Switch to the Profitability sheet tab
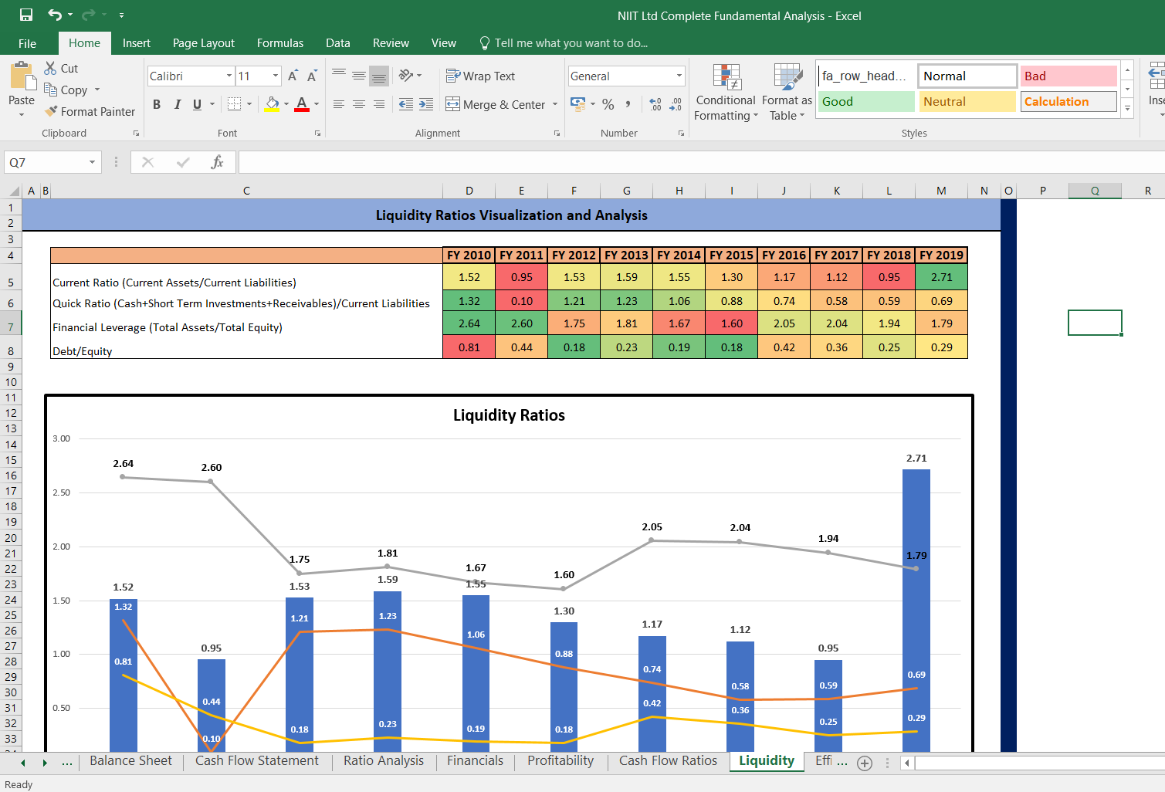Viewport: 1165px width, 792px height. pos(560,760)
